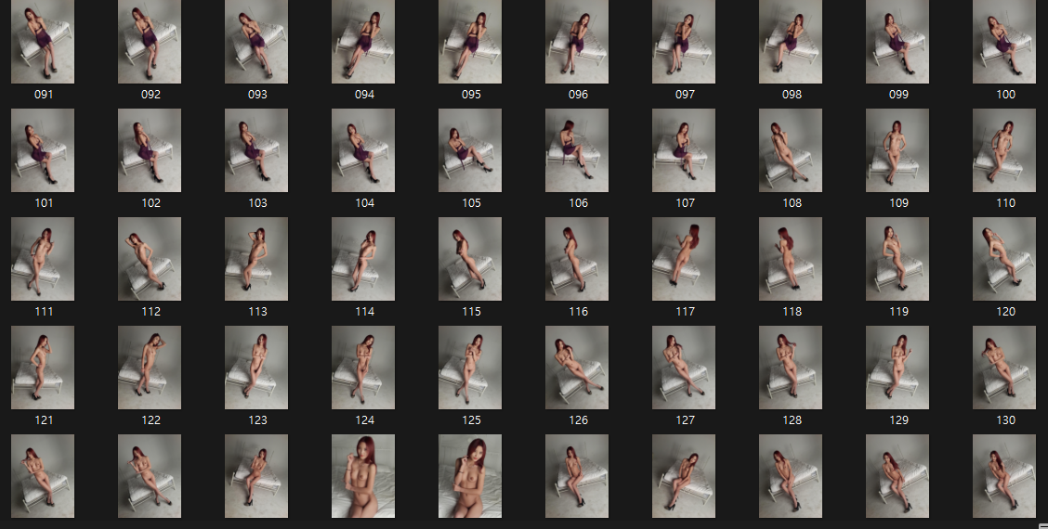This screenshot has width=1048, height=529.
Task: Select the thumbnail above label 101
Action: (x=43, y=150)
